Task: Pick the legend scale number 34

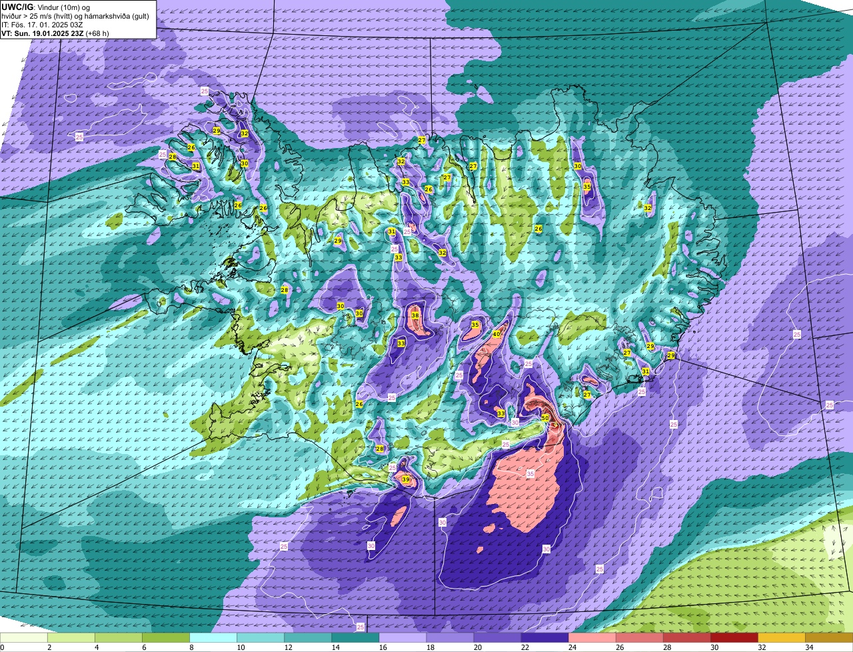Action: pos(809,647)
